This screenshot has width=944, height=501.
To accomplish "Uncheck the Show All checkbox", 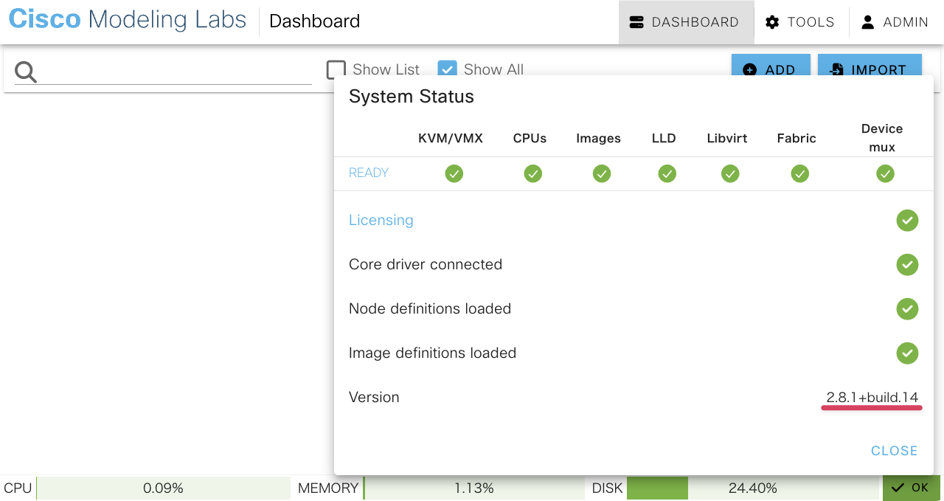I will pyautogui.click(x=447, y=69).
